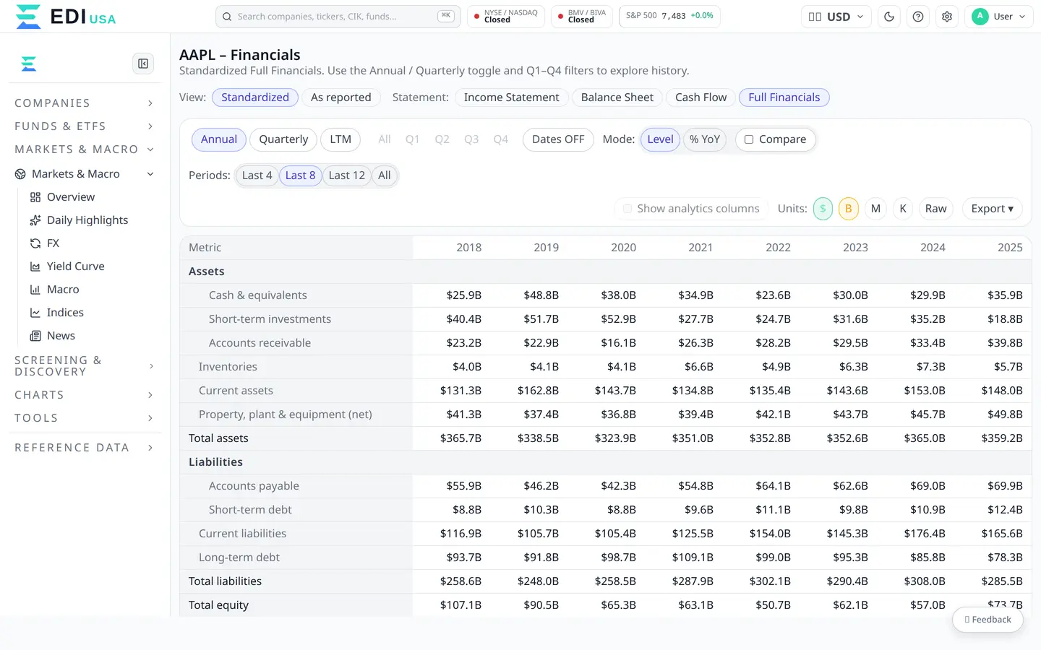Click S&P 500 ticker badge
Viewport: 1041px width, 650px height.
pyautogui.click(x=669, y=17)
